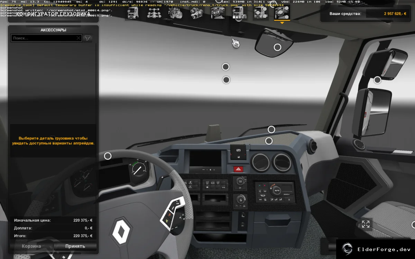Open the transmission upgrade category
This screenshot has width=415, height=259.
coord(197,13)
